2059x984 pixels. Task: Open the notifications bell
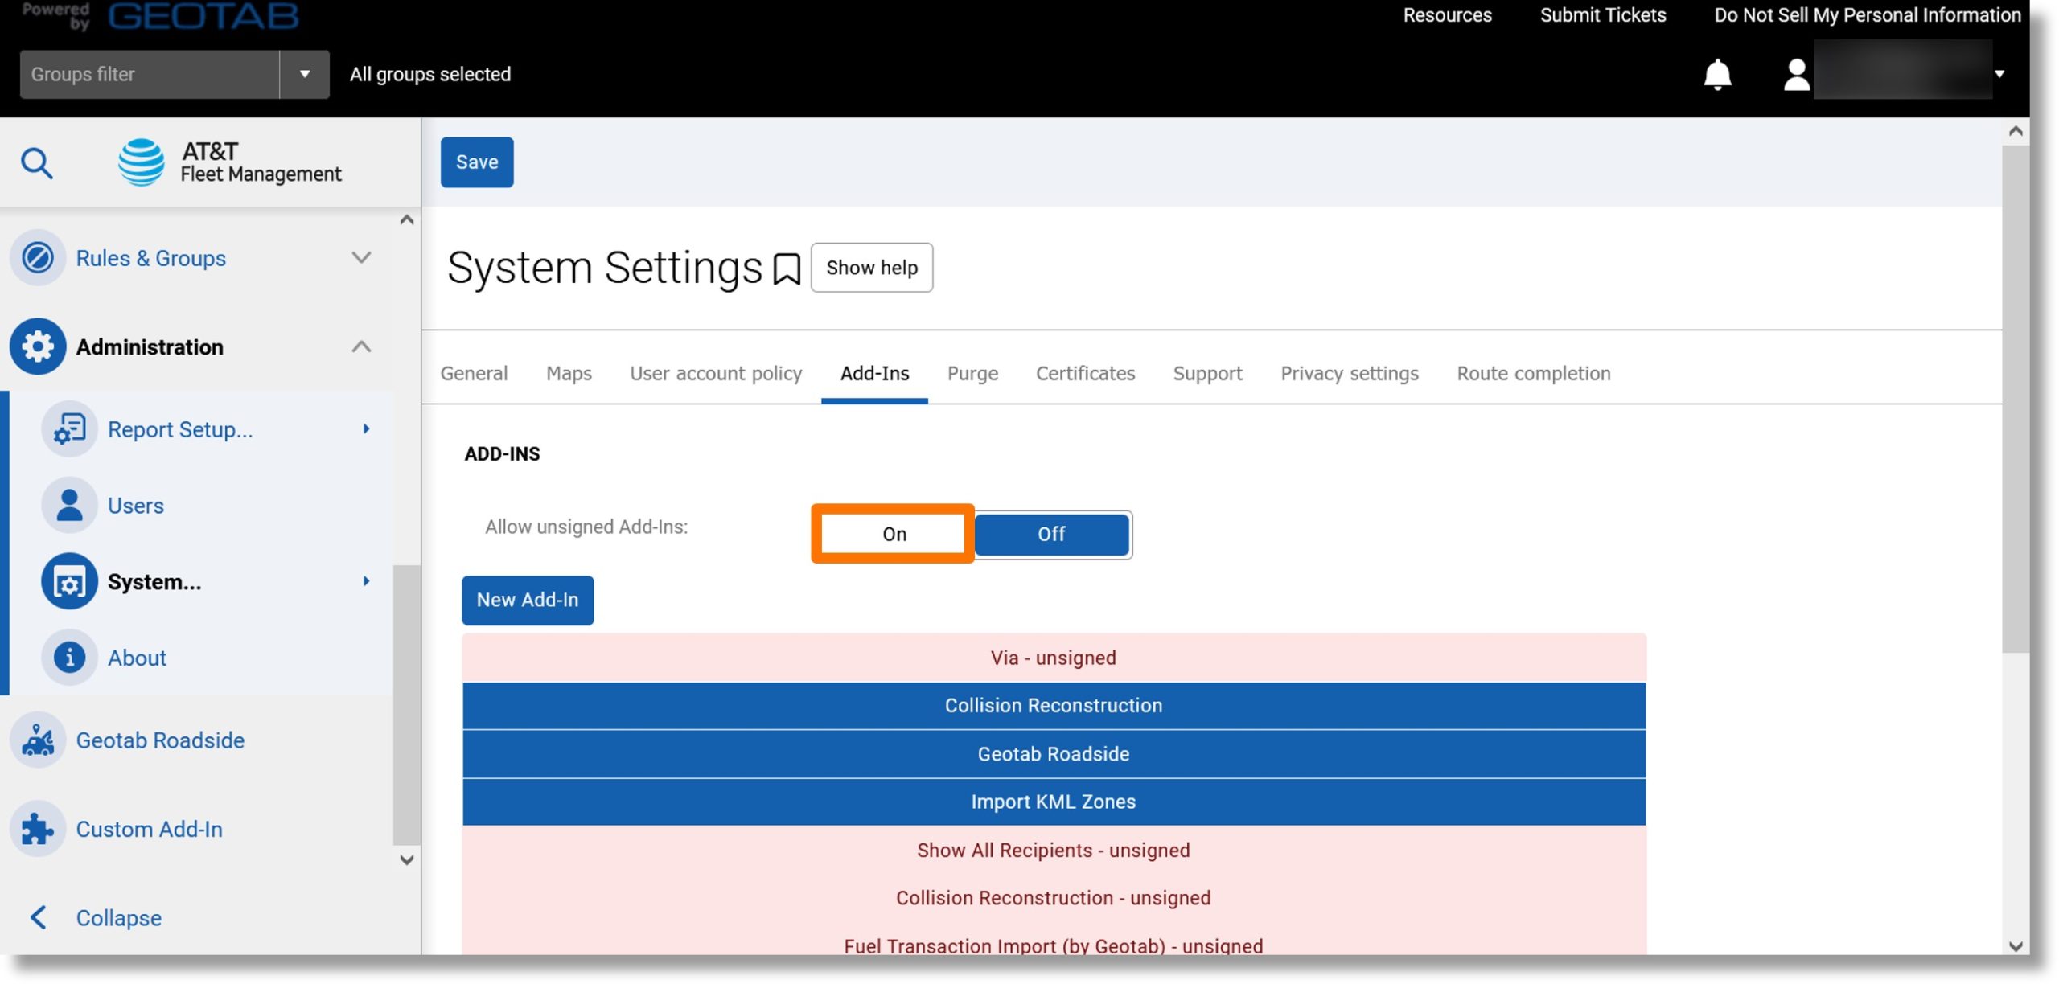tap(1717, 74)
